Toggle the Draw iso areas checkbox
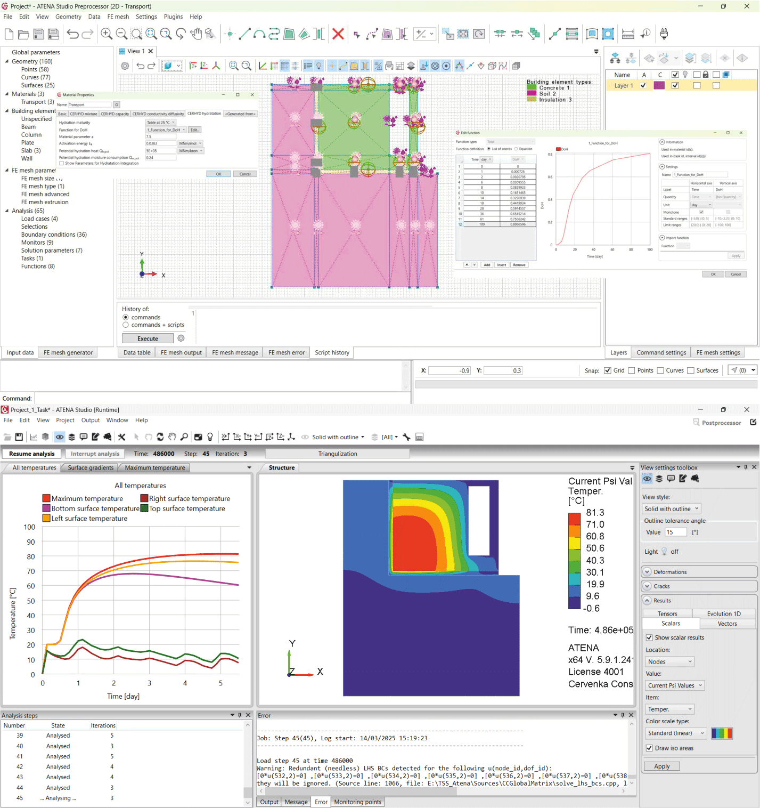 coord(649,748)
